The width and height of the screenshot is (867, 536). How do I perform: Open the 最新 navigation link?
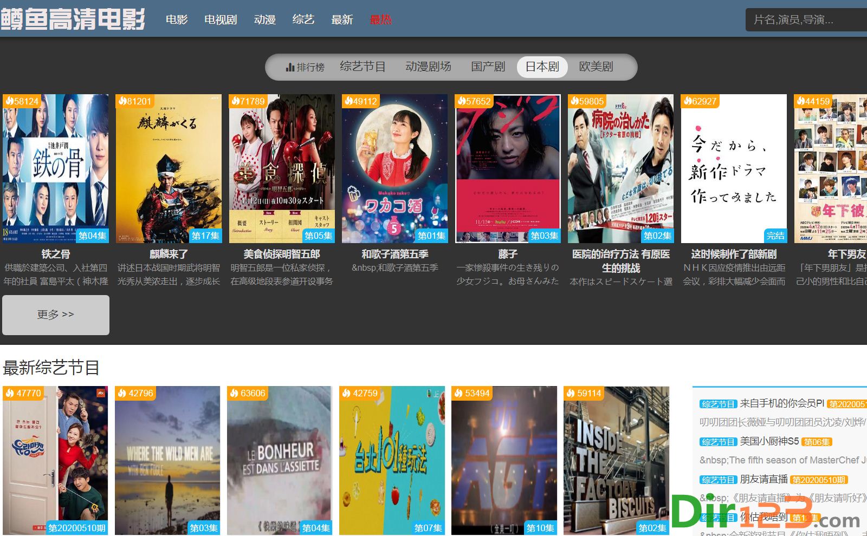pos(342,19)
